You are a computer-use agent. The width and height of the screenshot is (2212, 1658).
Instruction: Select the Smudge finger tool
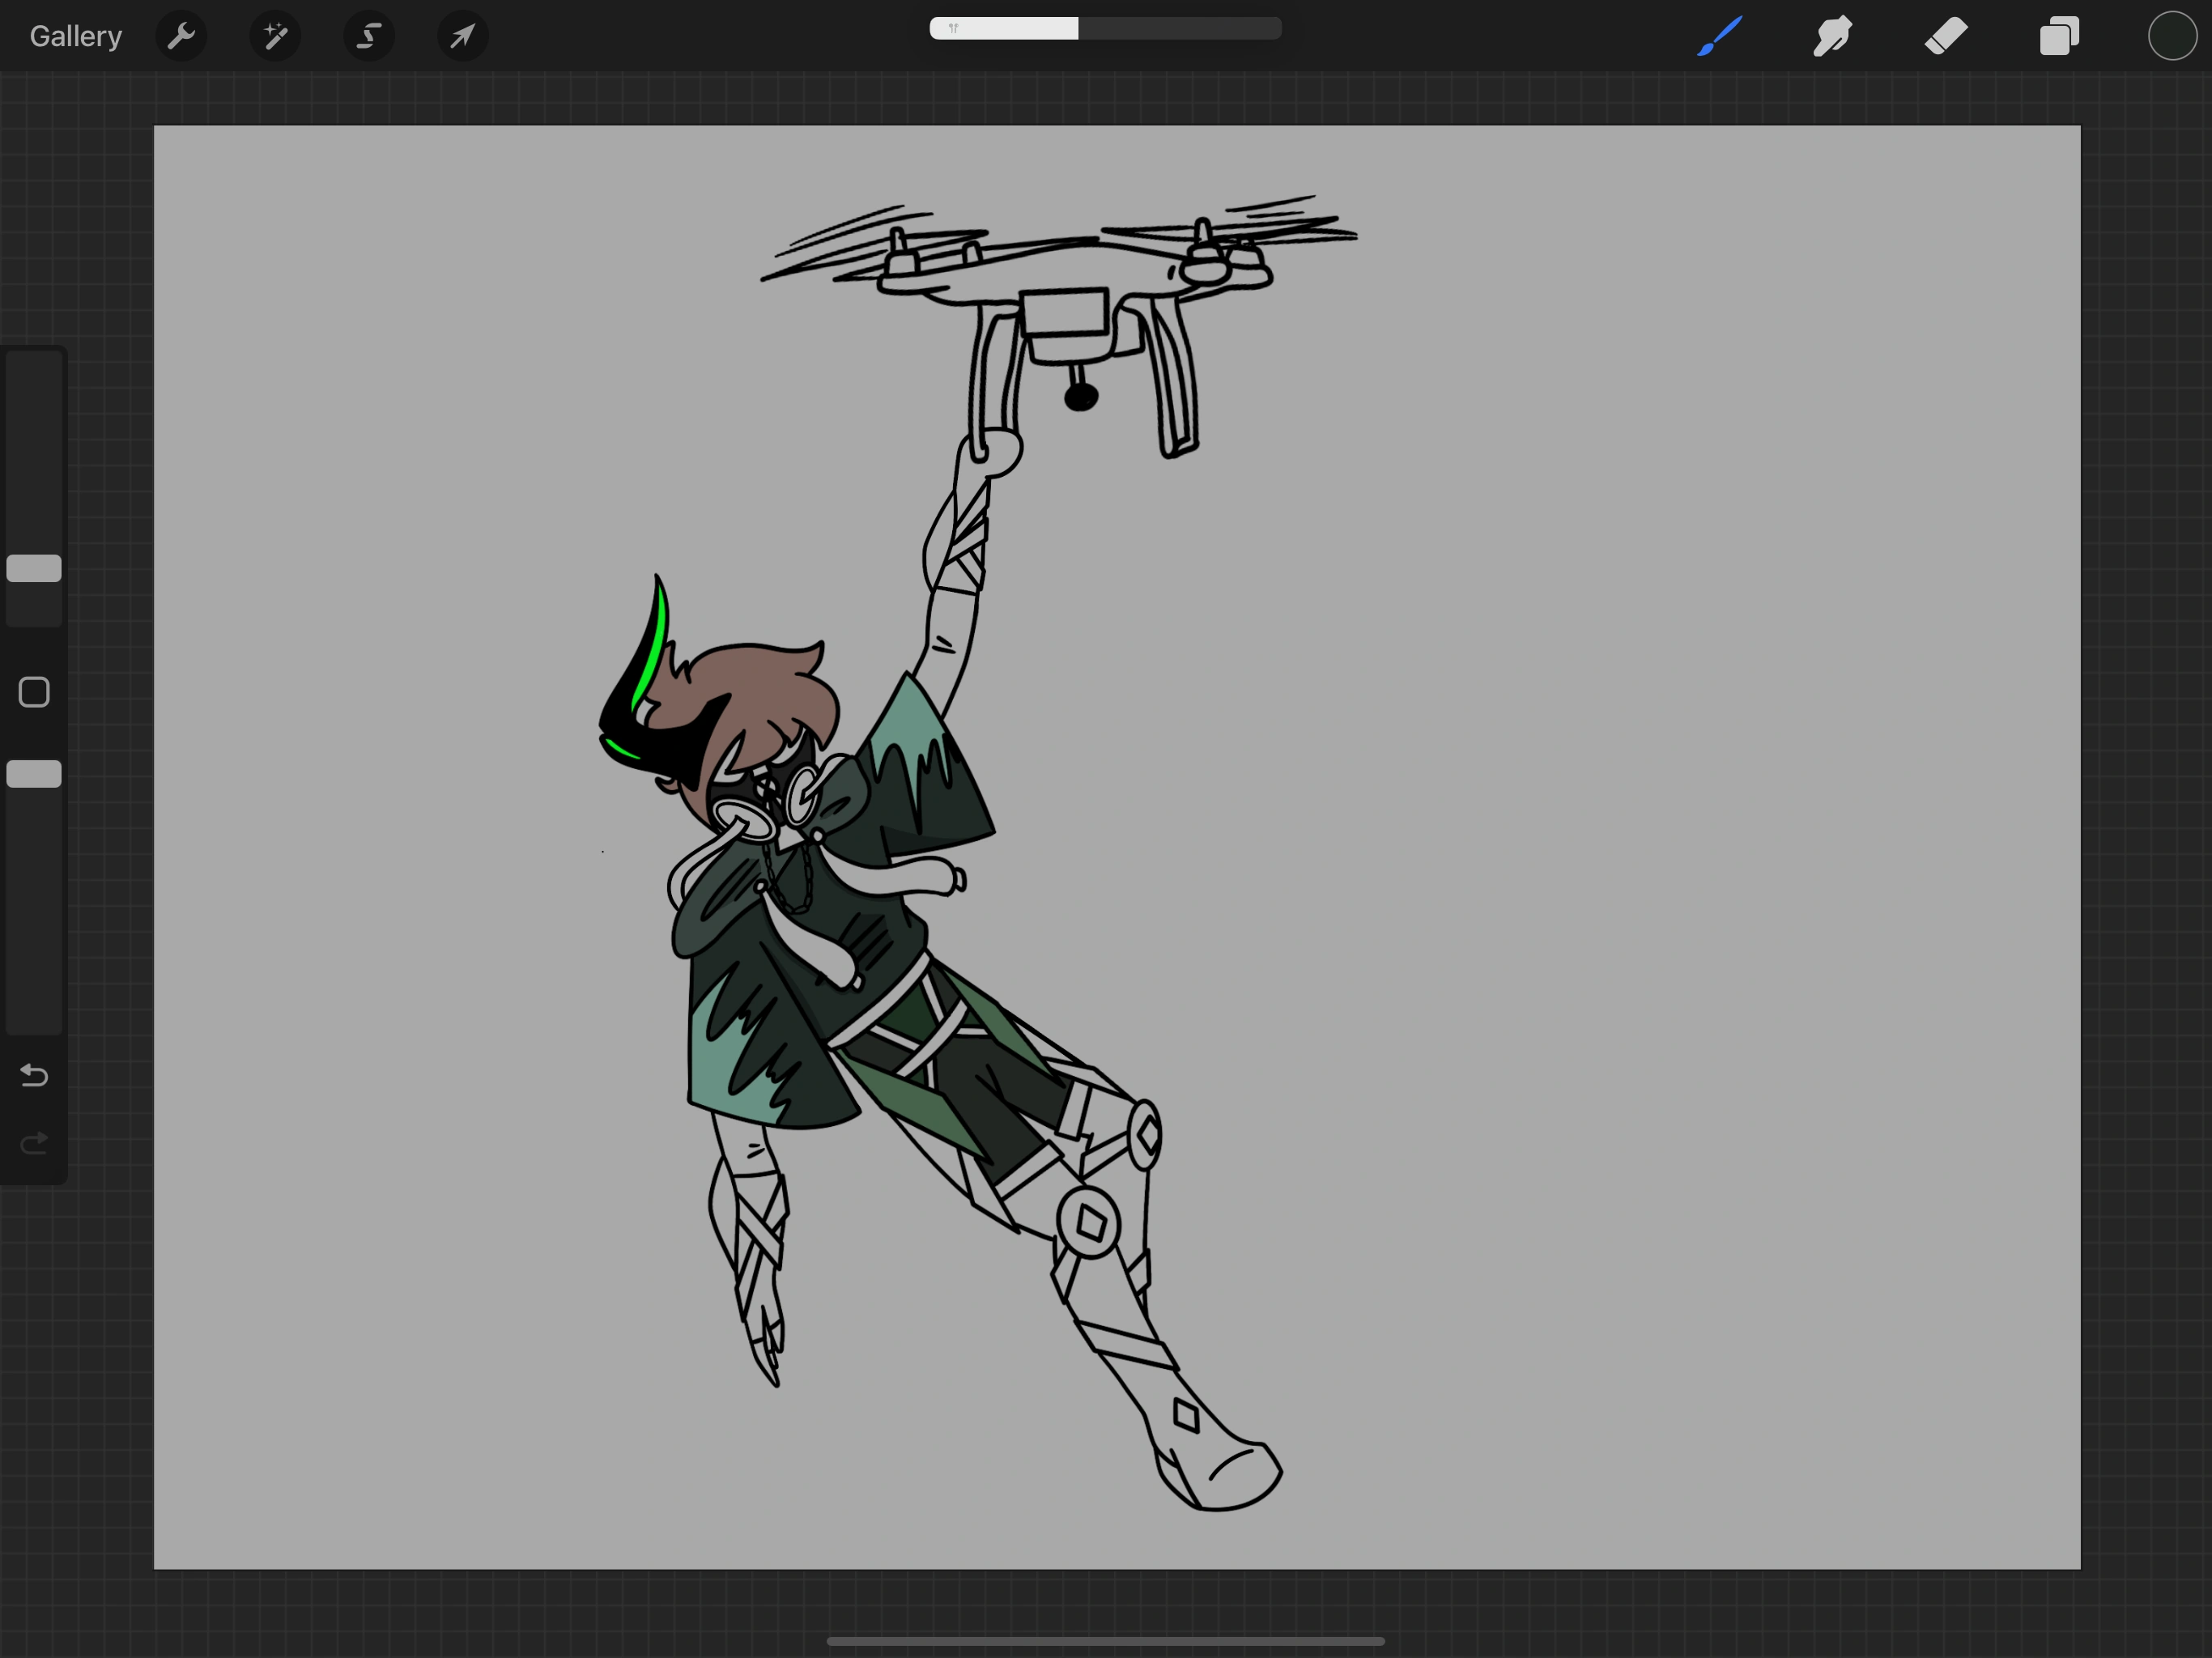(x=1832, y=37)
